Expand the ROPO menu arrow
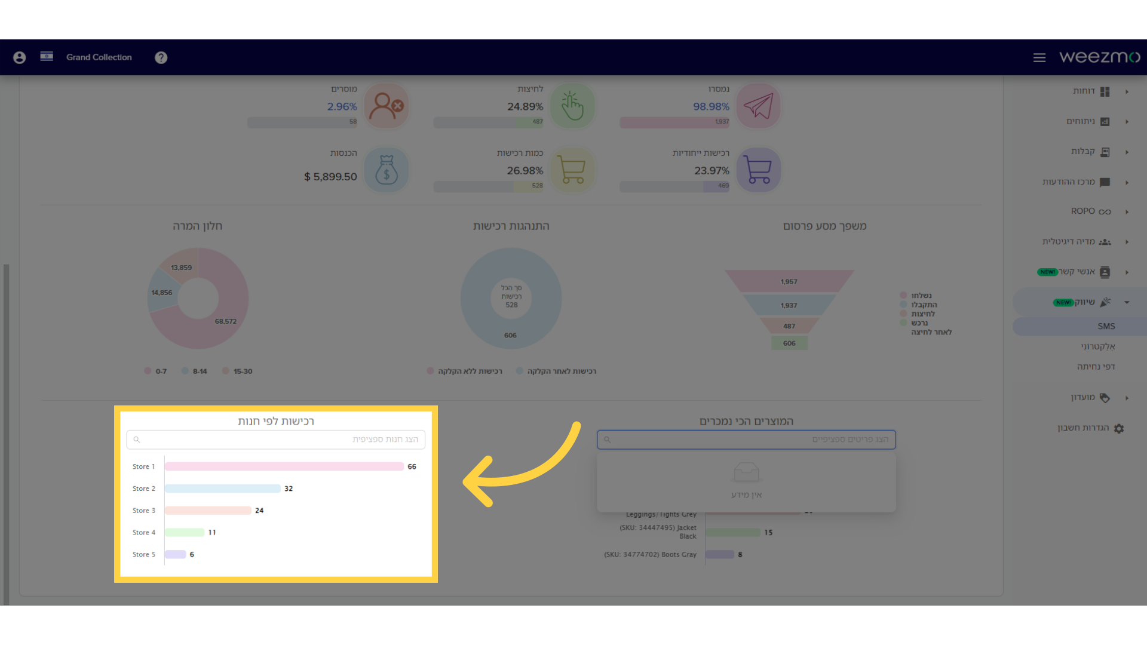This screenshot has height=645, width=1147. (x=1127, y=211)
